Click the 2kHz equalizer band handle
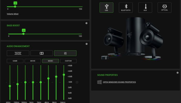Viewport: 181px width, 103px height. (x=41, y=82)
